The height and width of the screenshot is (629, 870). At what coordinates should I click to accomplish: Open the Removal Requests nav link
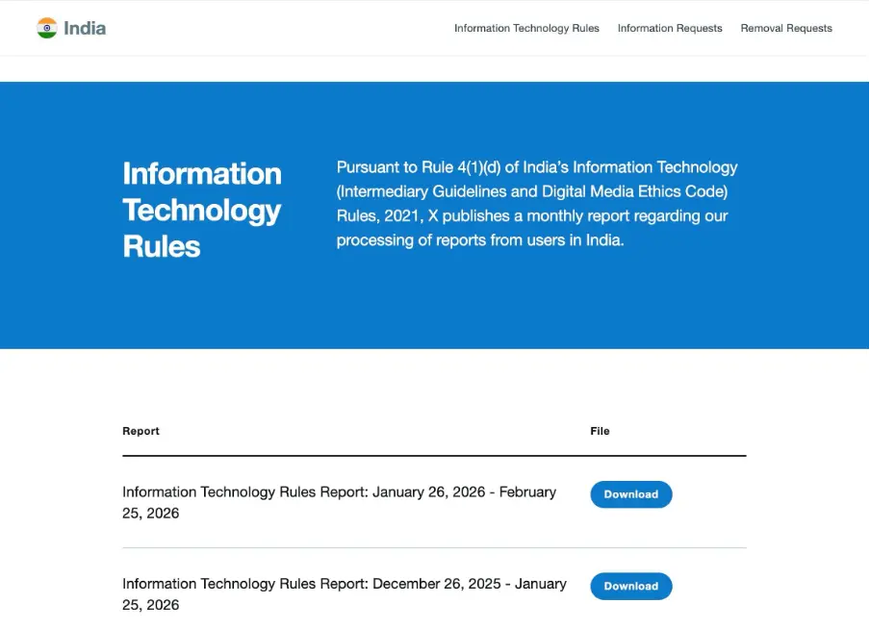786,28
